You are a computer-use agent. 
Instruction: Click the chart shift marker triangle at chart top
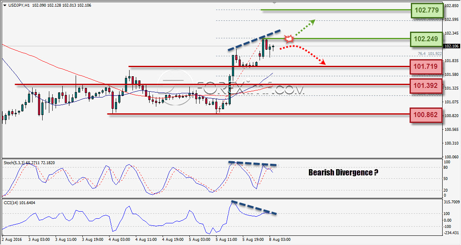(275, 3)
